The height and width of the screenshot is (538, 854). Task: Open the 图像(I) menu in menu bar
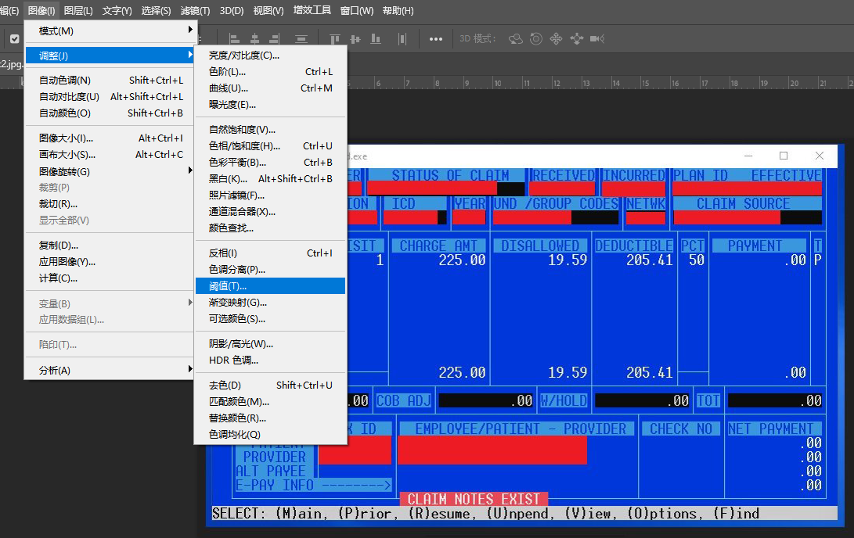(41, 10)
